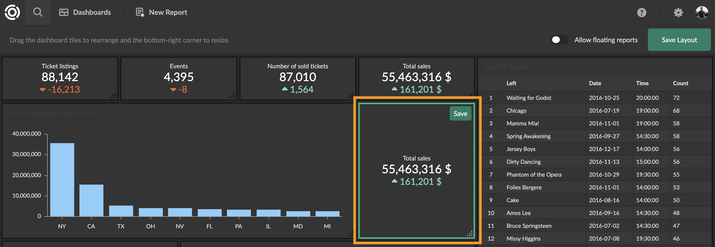Click the 40,000,000 axis label

pos(26,134)
